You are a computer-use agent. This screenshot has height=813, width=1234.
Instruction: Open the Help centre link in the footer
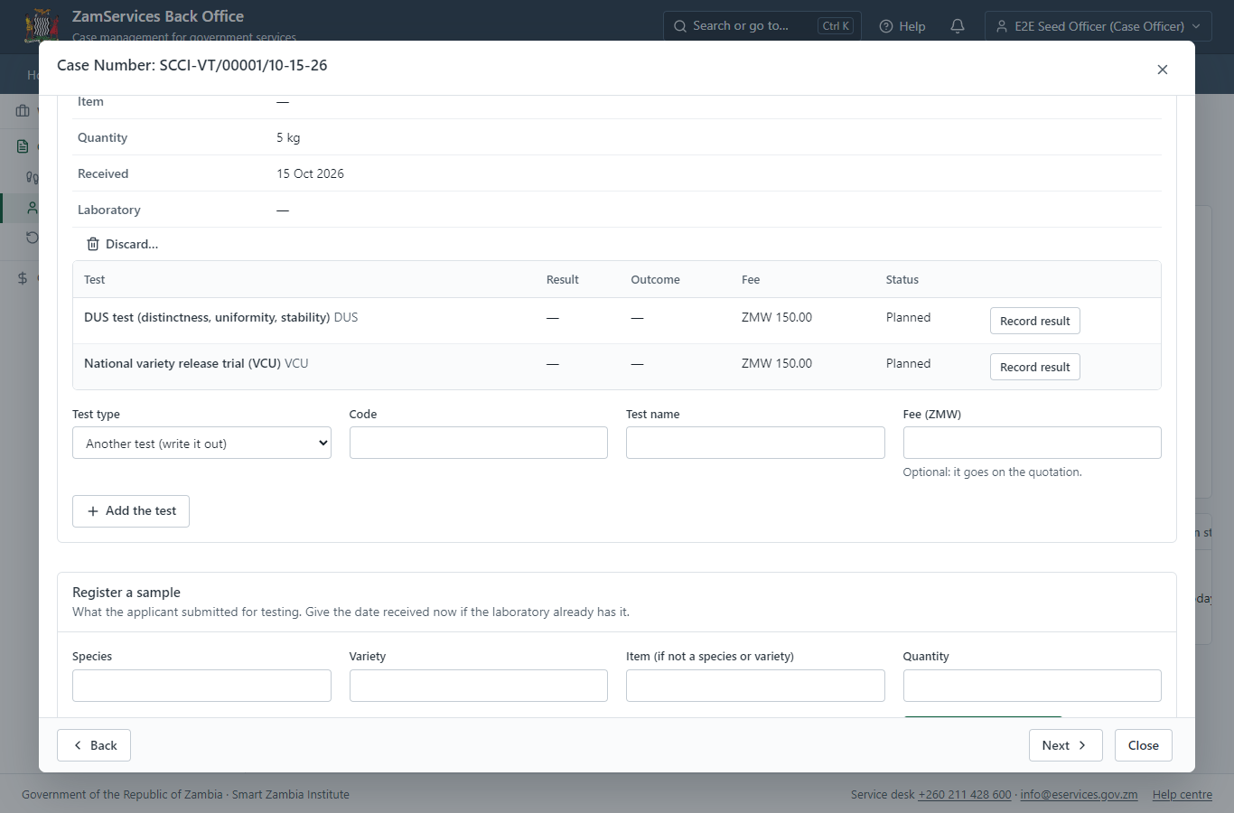[x=1183, y=795]
